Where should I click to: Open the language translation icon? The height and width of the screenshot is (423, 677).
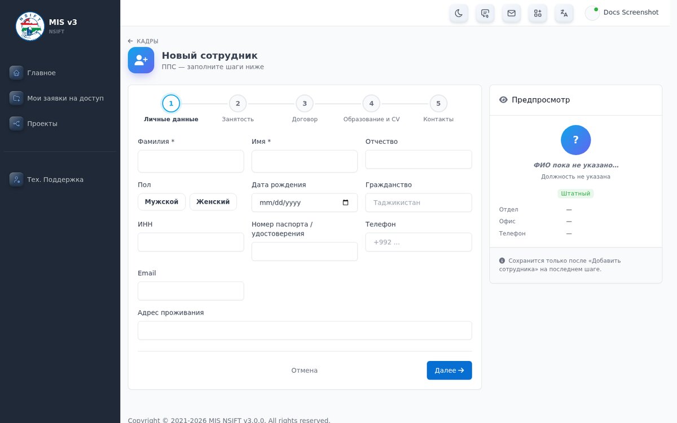[x=564, y=13]
